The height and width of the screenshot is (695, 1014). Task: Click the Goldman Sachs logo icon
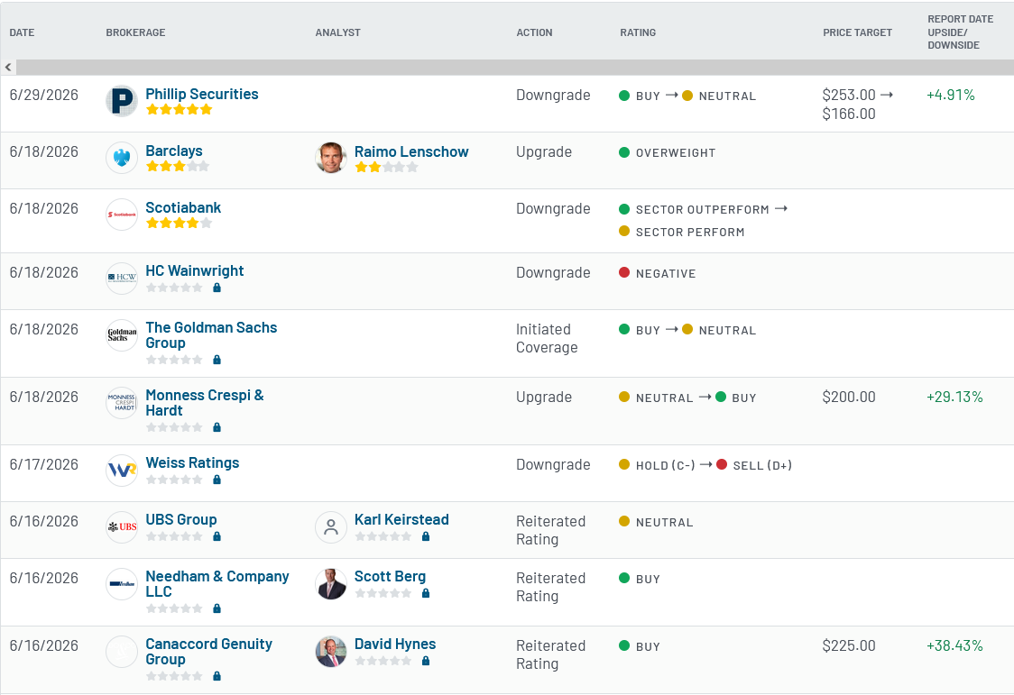tap(122, 335)
